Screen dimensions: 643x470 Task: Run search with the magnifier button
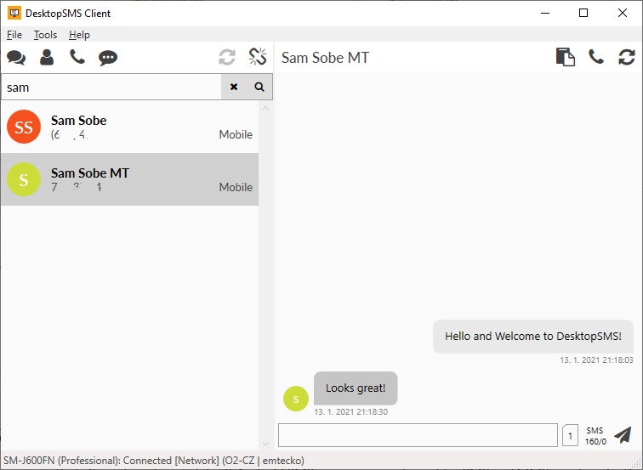tap(259, 87)
